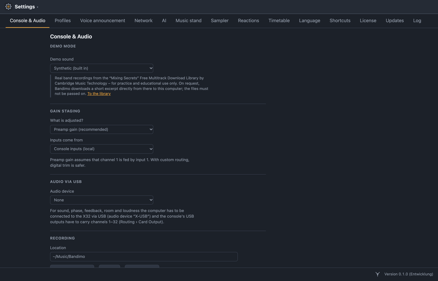The image size is (438, 281).
Task: Click the 'Settings' title text
Action: pos(25,7)
